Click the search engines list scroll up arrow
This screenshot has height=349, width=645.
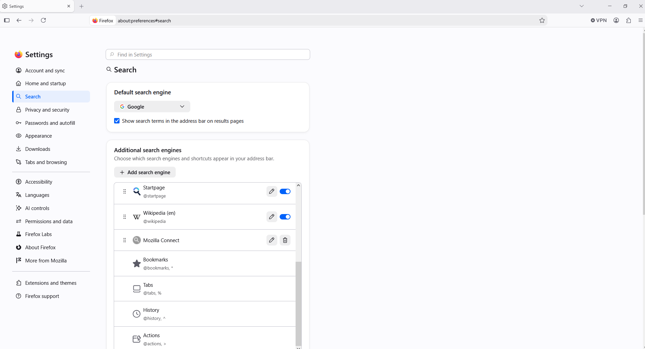tap(298, 185)
